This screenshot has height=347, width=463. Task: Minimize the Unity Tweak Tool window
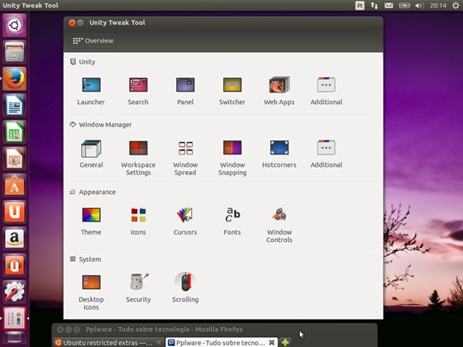[80, 23]
